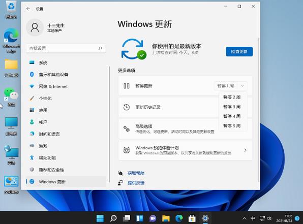Screen dimensions: 303x224
Task: Select the This PC desktop icon
Action: click(x=11, y=126)
